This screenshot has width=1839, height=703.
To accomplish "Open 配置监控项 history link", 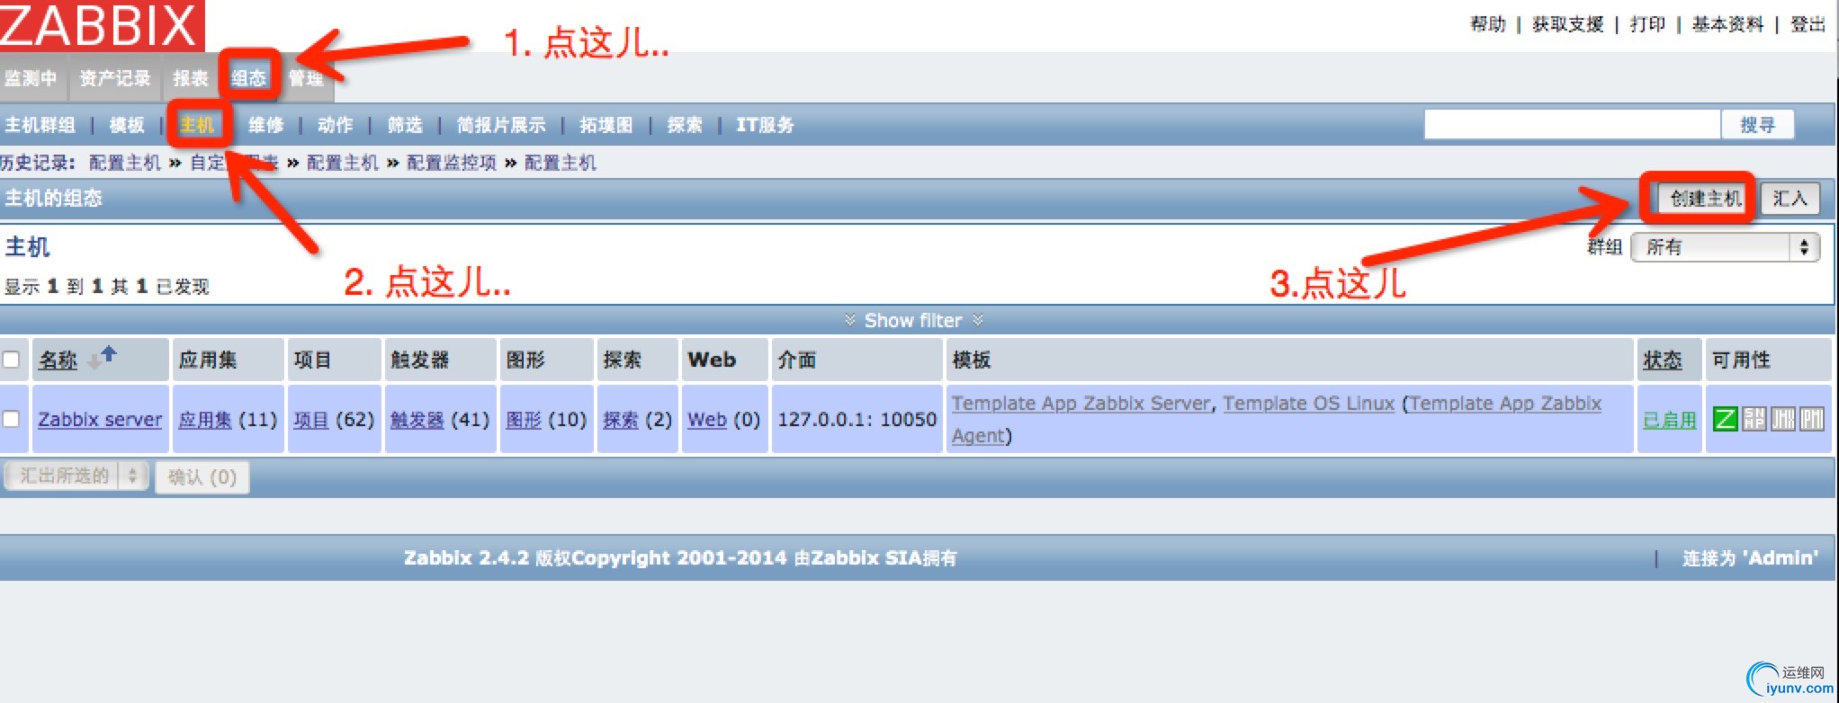I will click(451, 163).
